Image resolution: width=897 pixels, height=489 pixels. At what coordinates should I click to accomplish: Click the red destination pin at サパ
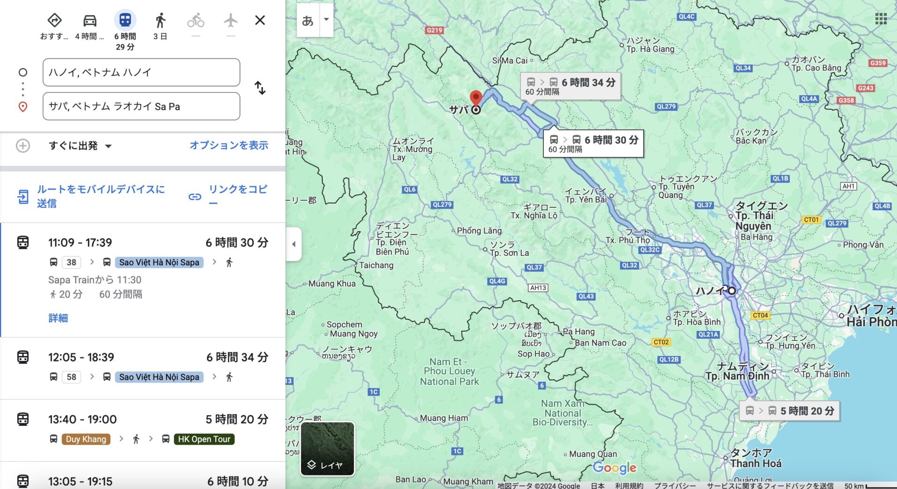coord(476,99)
